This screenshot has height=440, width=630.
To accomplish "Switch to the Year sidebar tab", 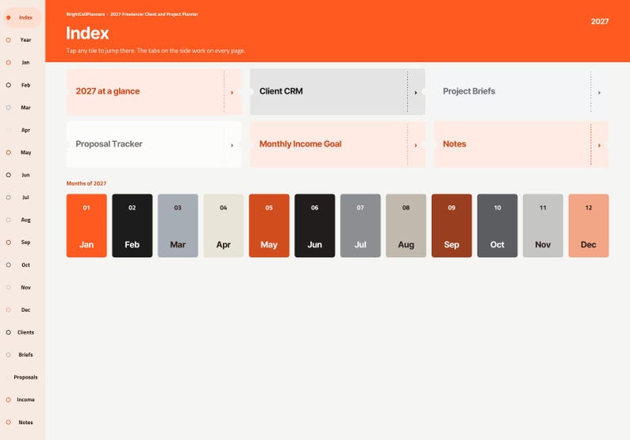I will (x=22, y=40).
